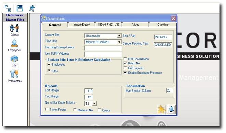Screen dimensions: 226x133
Task: Check the Mattress No. checkbox
Action: [x=75, y=110]
